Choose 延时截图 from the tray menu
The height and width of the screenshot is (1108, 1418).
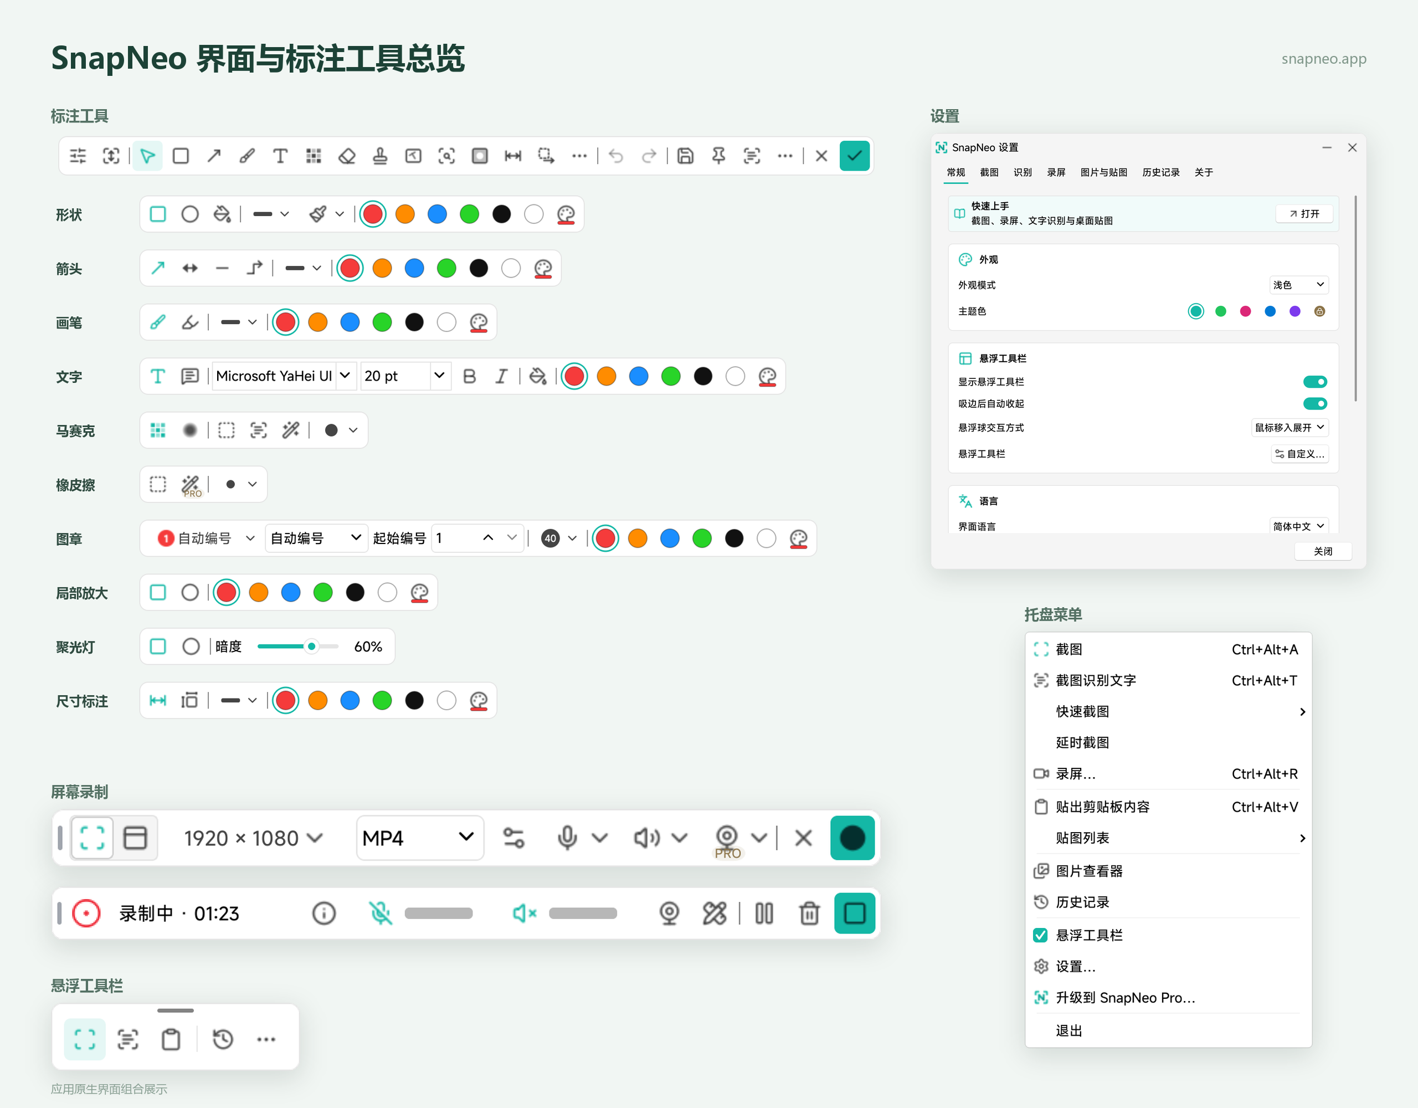[x=1168, y=742]
